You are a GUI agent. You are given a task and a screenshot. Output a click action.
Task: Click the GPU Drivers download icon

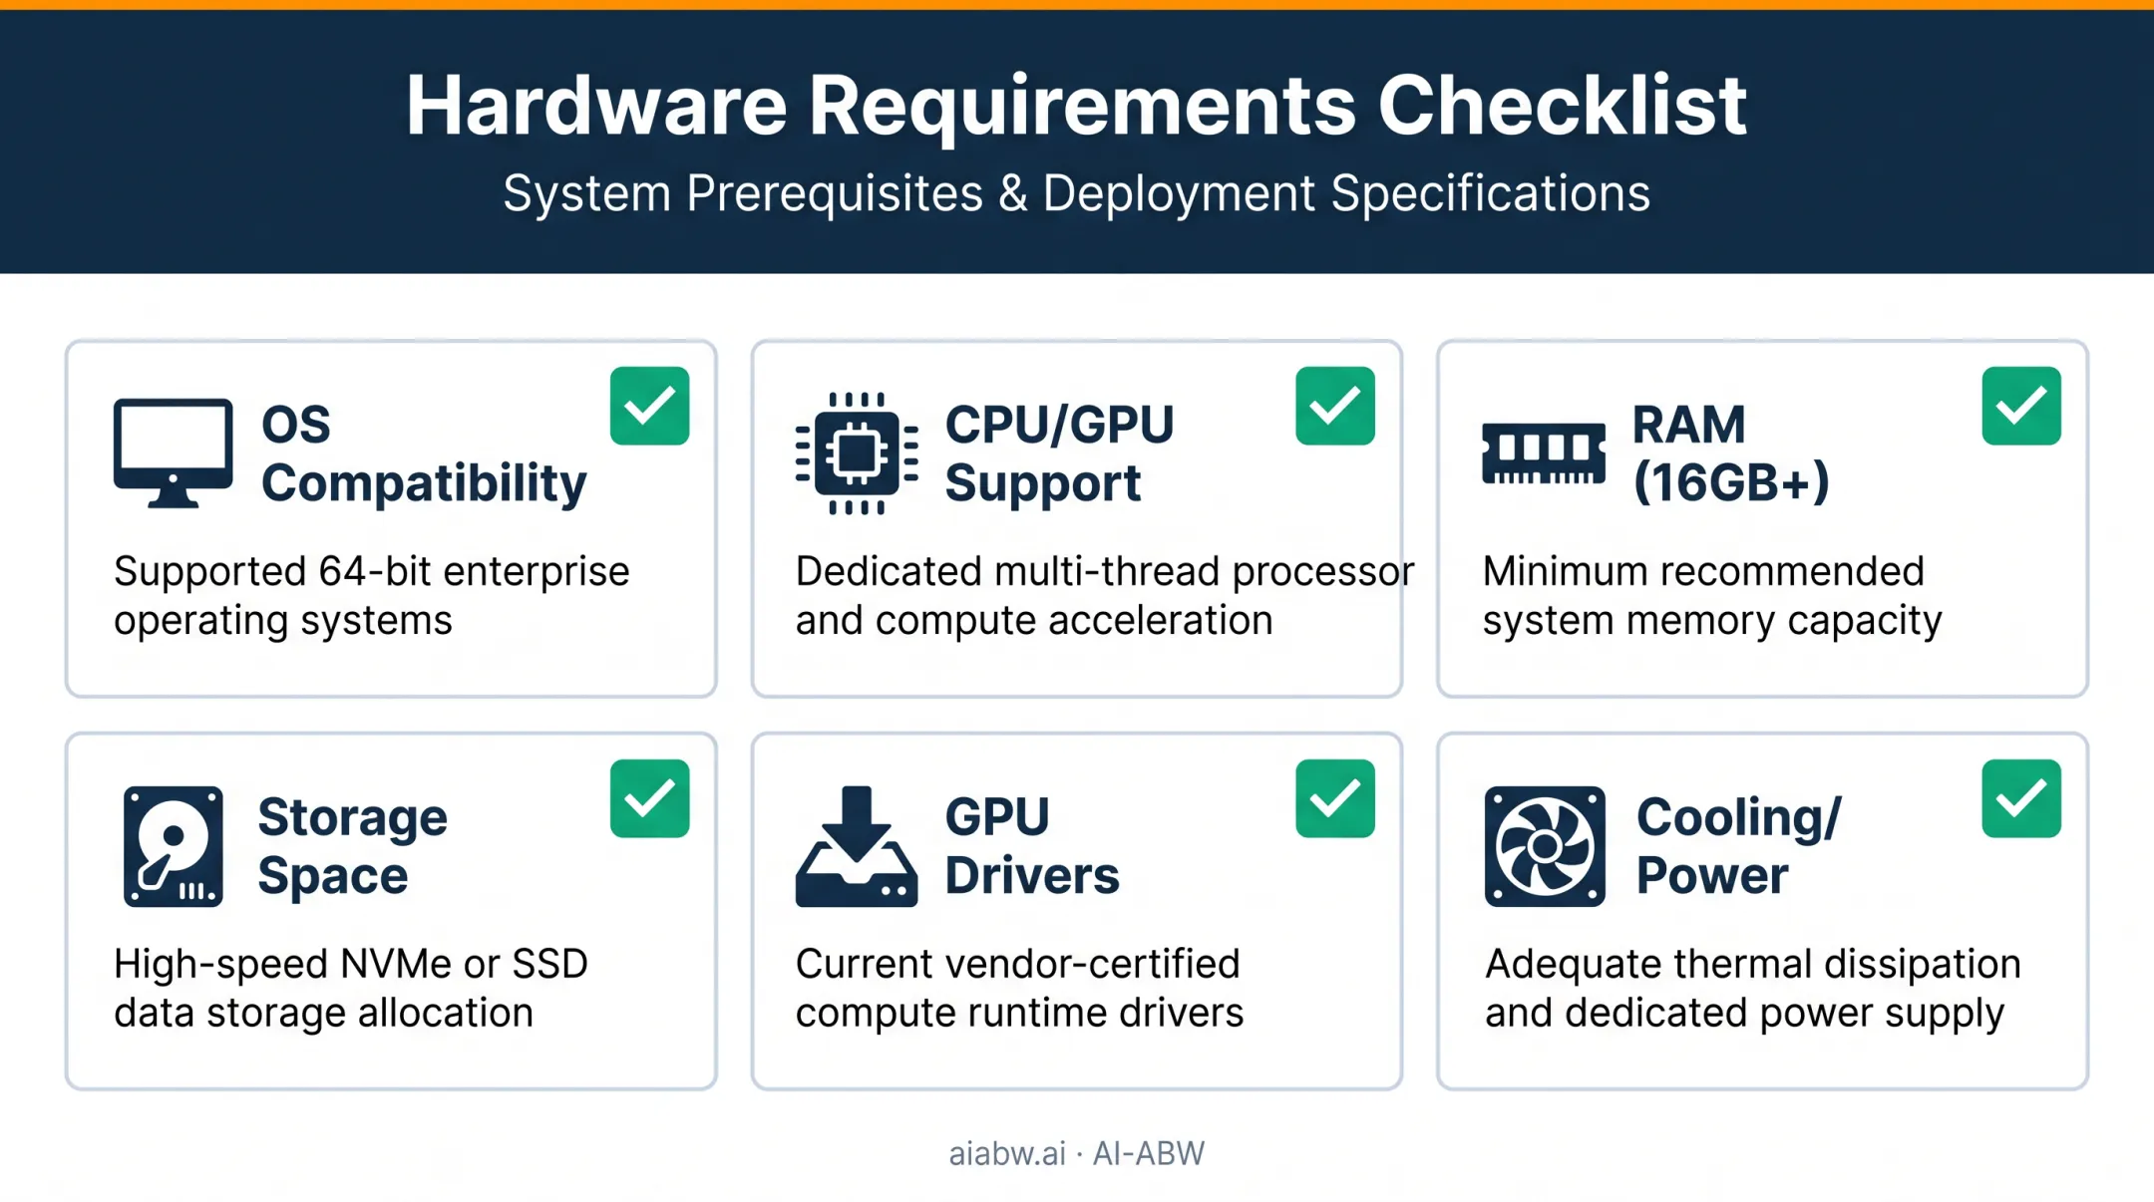coord(857,846)
